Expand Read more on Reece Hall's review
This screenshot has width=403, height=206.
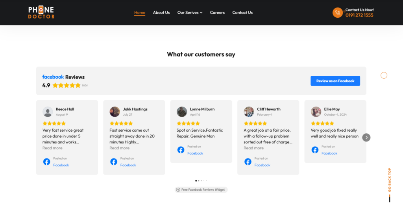[x=52, y=148]
